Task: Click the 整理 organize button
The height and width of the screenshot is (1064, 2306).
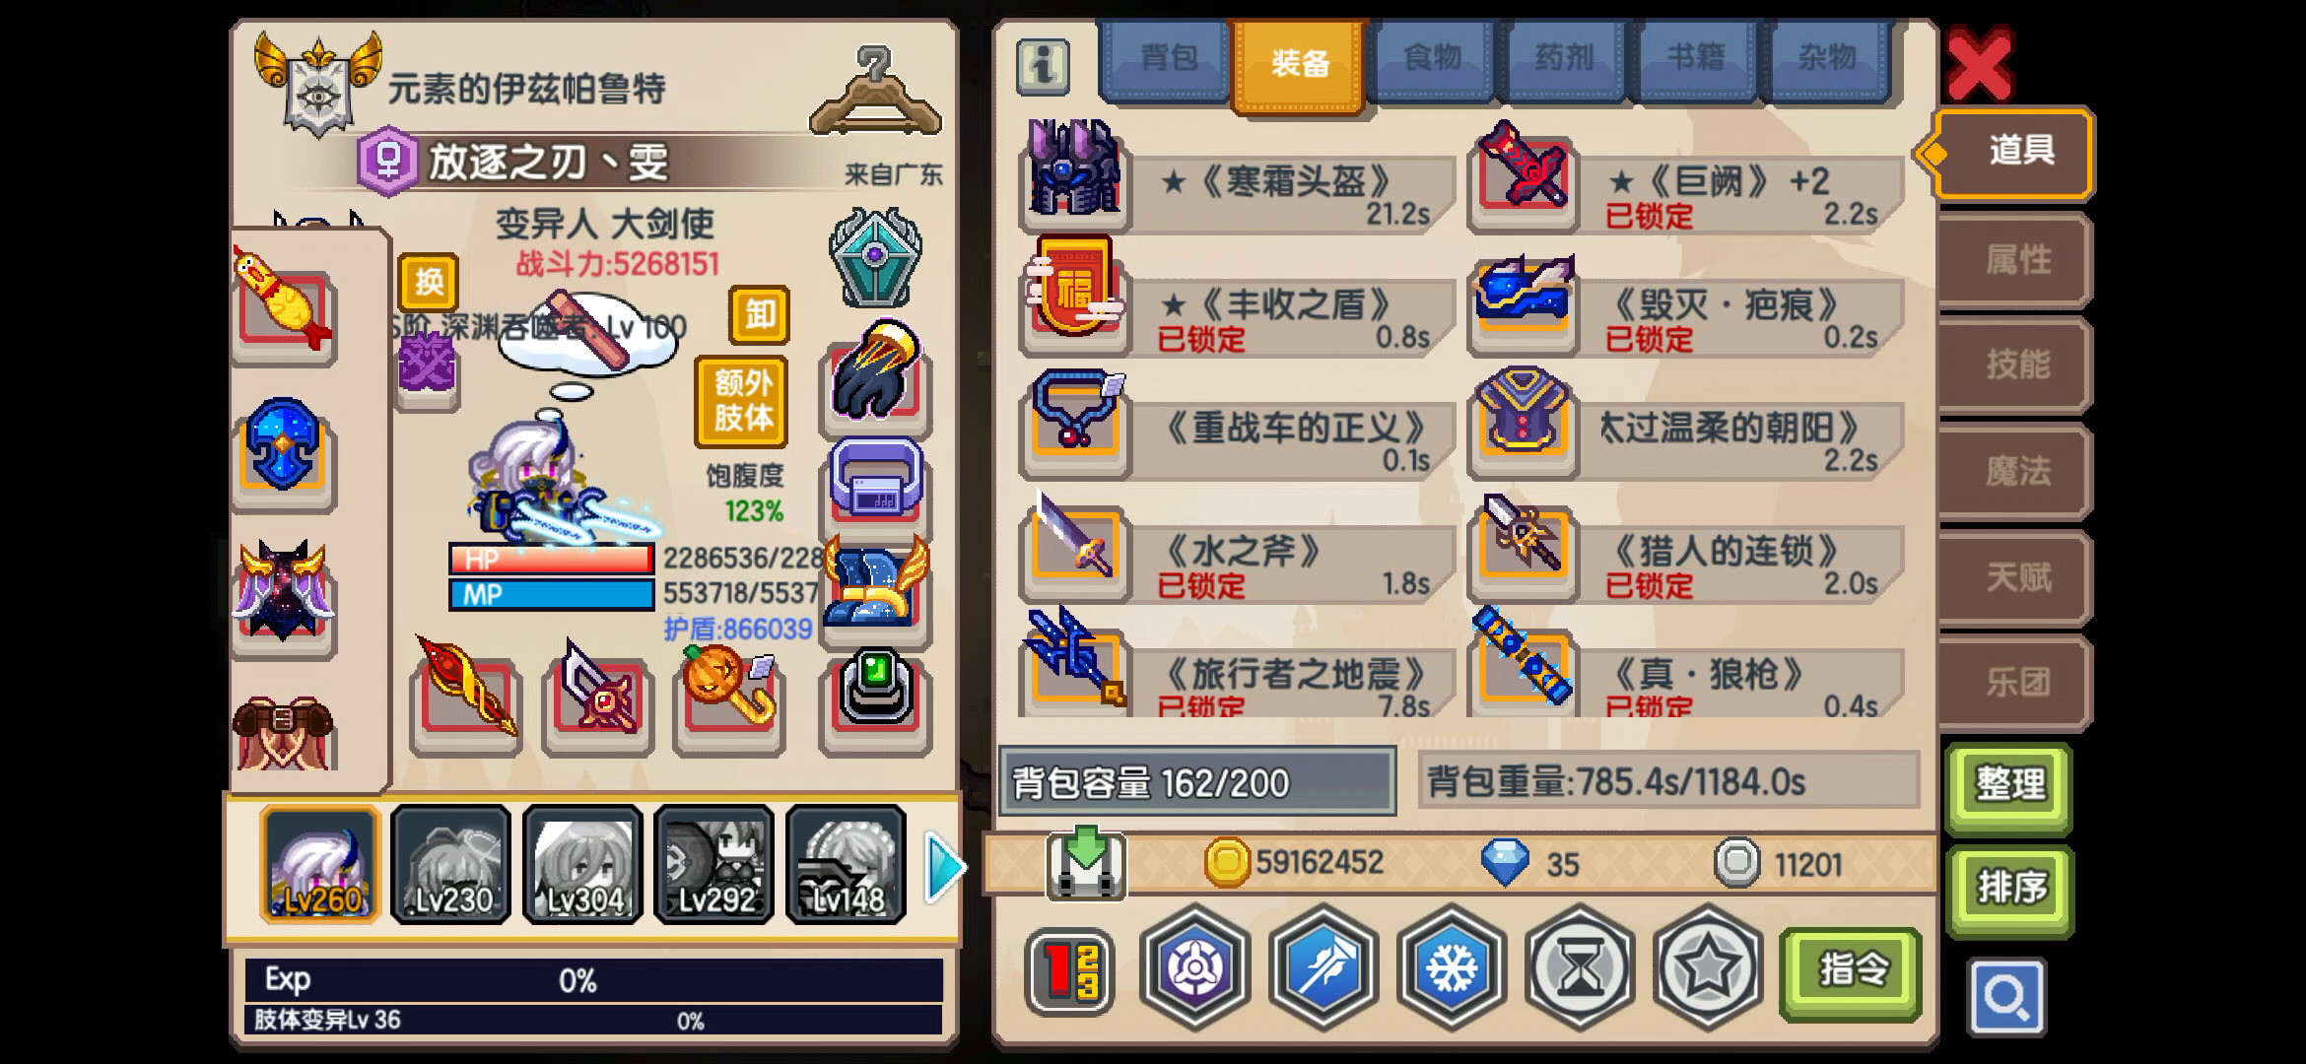Action: 2009,786
